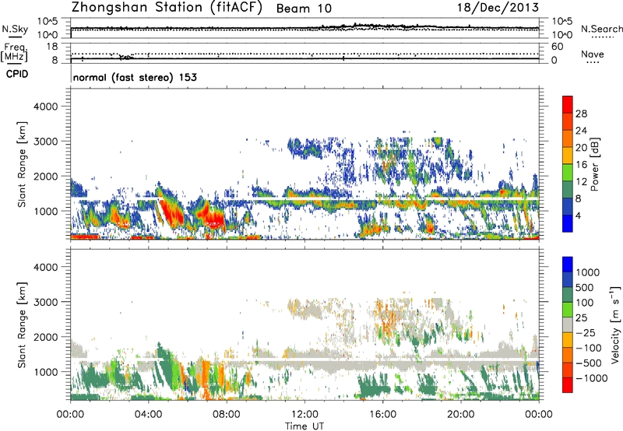Click the 24 label on power color bar
Screen dimensions: 623x431
581,131
